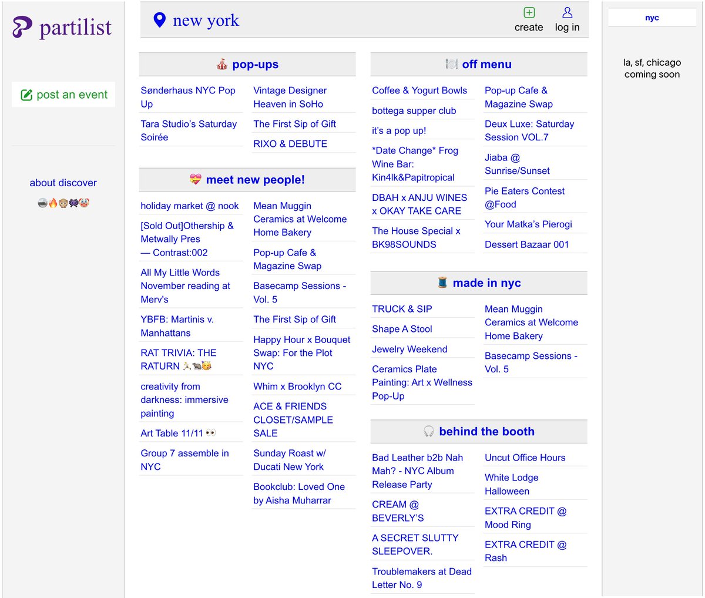Open Frog Wine Bar Kin4lk&Papitropical event

click(x=415, y=164)
